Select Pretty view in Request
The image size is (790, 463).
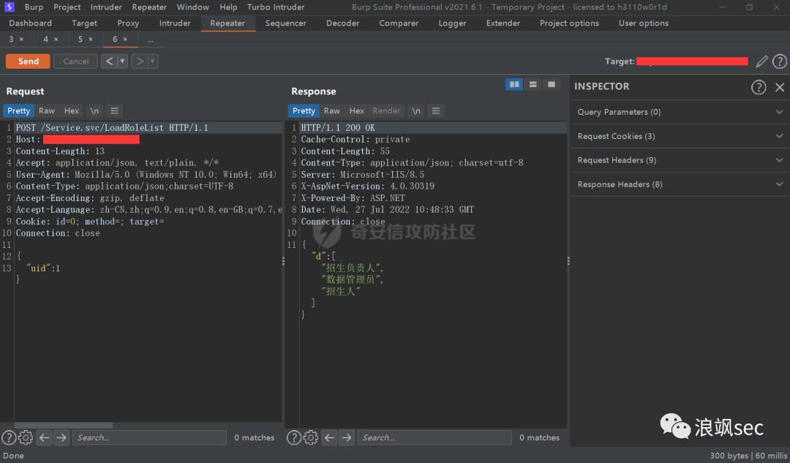pyautogui.click(x=18, y=111)
